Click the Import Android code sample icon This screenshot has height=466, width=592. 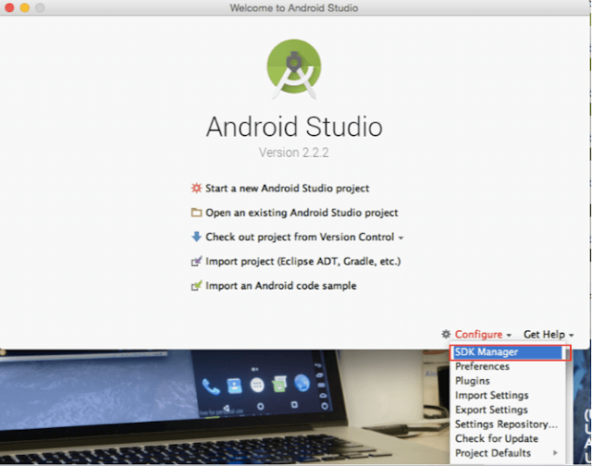196,286
